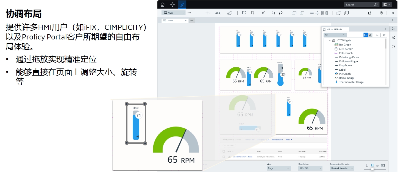Select the paintbrush styling tool
Image resolution: width=398 pixels, height=175 pixels.
click(263, 13)
